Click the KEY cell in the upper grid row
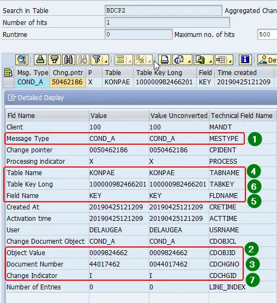277x303 pixels. tap(205, 82)
